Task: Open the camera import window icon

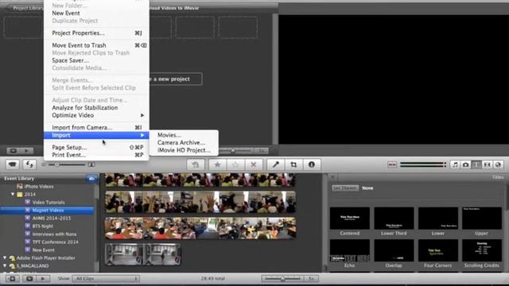Action: (x=13, y=164)
